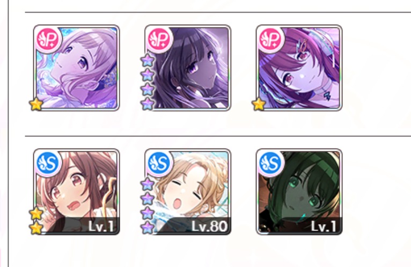Click the Lv.80 level label
The width and height of the screenshot is (411, 267).
pos(209,226)
